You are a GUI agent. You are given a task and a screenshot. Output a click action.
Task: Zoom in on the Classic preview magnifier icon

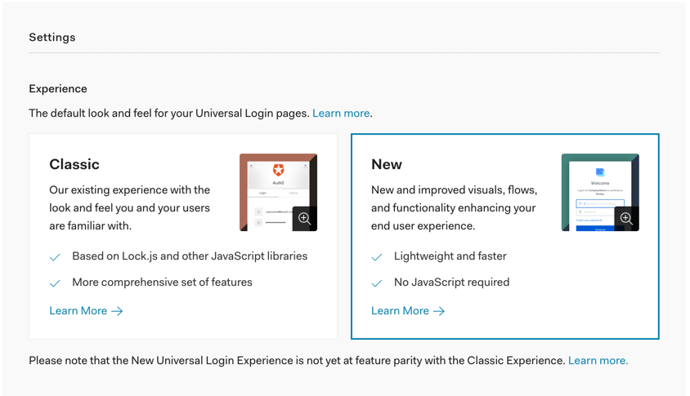pyautogui.click(x=304, y=219)
